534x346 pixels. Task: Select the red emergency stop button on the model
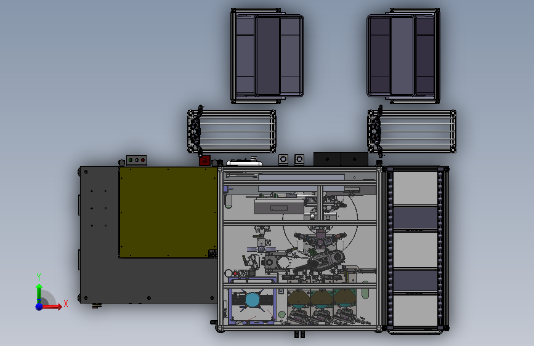(x=204, y=161)
